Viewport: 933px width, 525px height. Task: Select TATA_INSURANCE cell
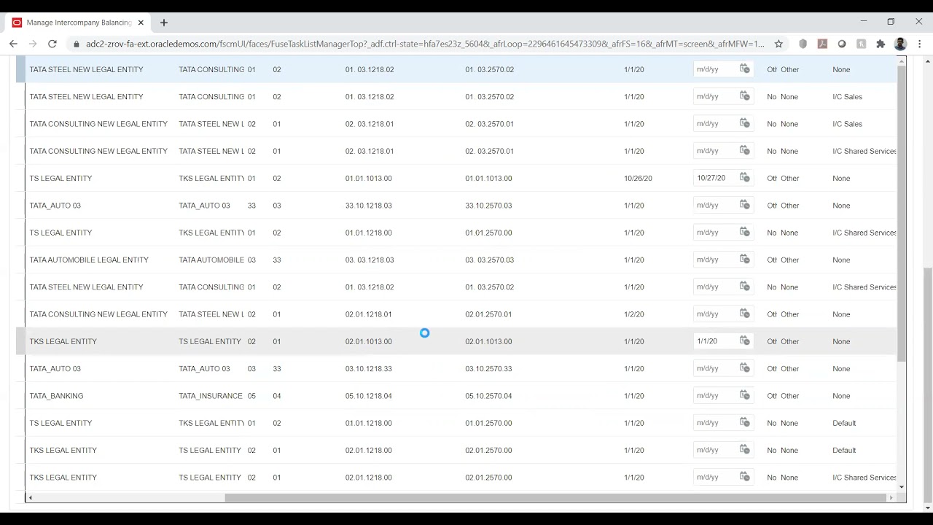(x=211, y=395)
